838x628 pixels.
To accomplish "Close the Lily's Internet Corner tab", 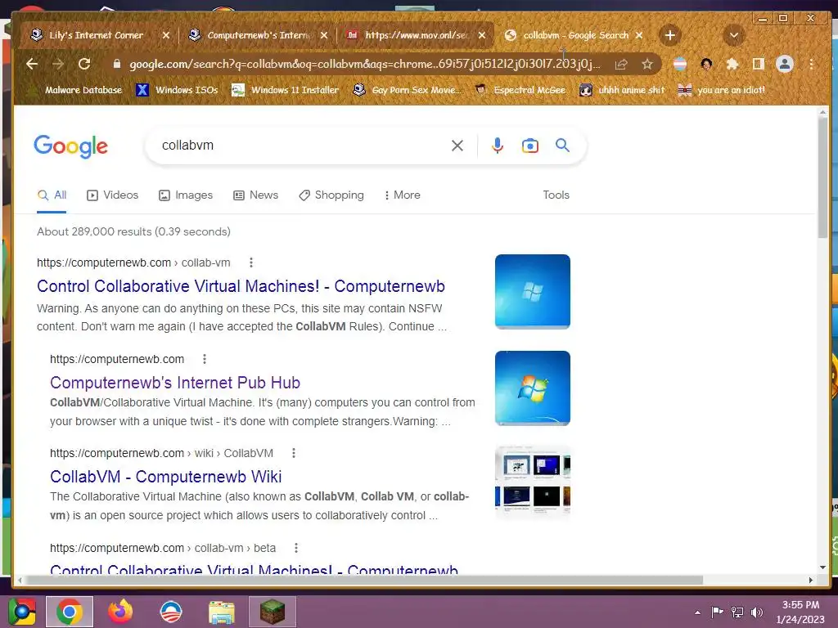I will click(165, 35).
